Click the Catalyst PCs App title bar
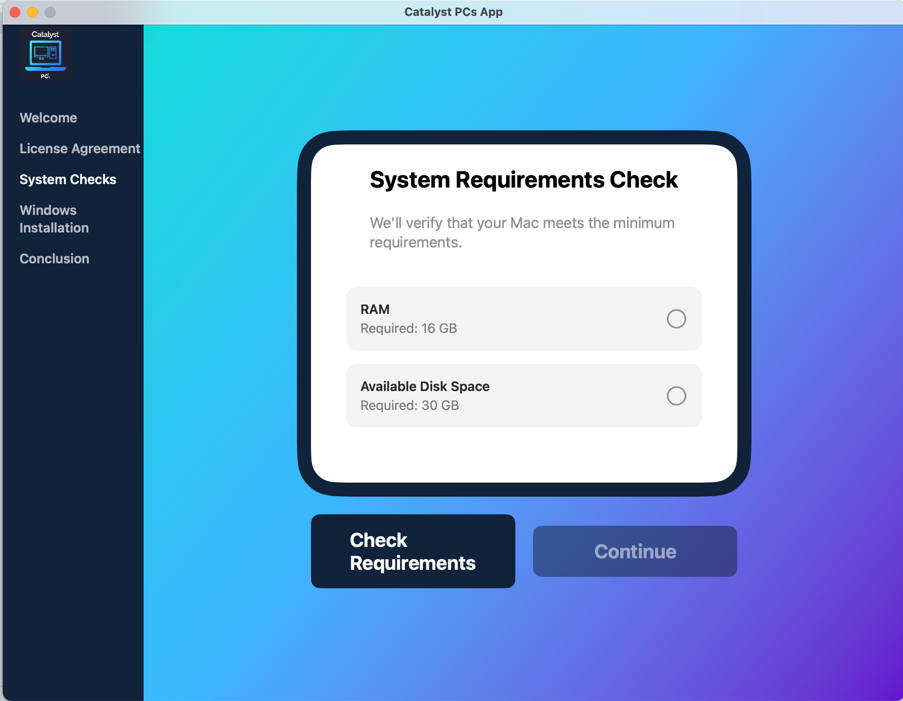The width and height of the screenshot is (903, 701). [453, 12]
